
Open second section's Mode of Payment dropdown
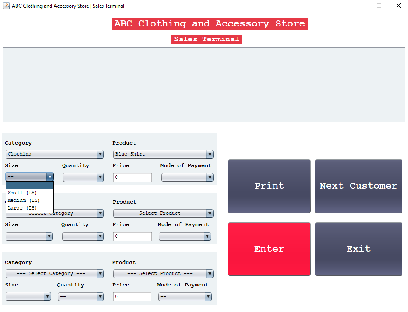click(185, 236)
